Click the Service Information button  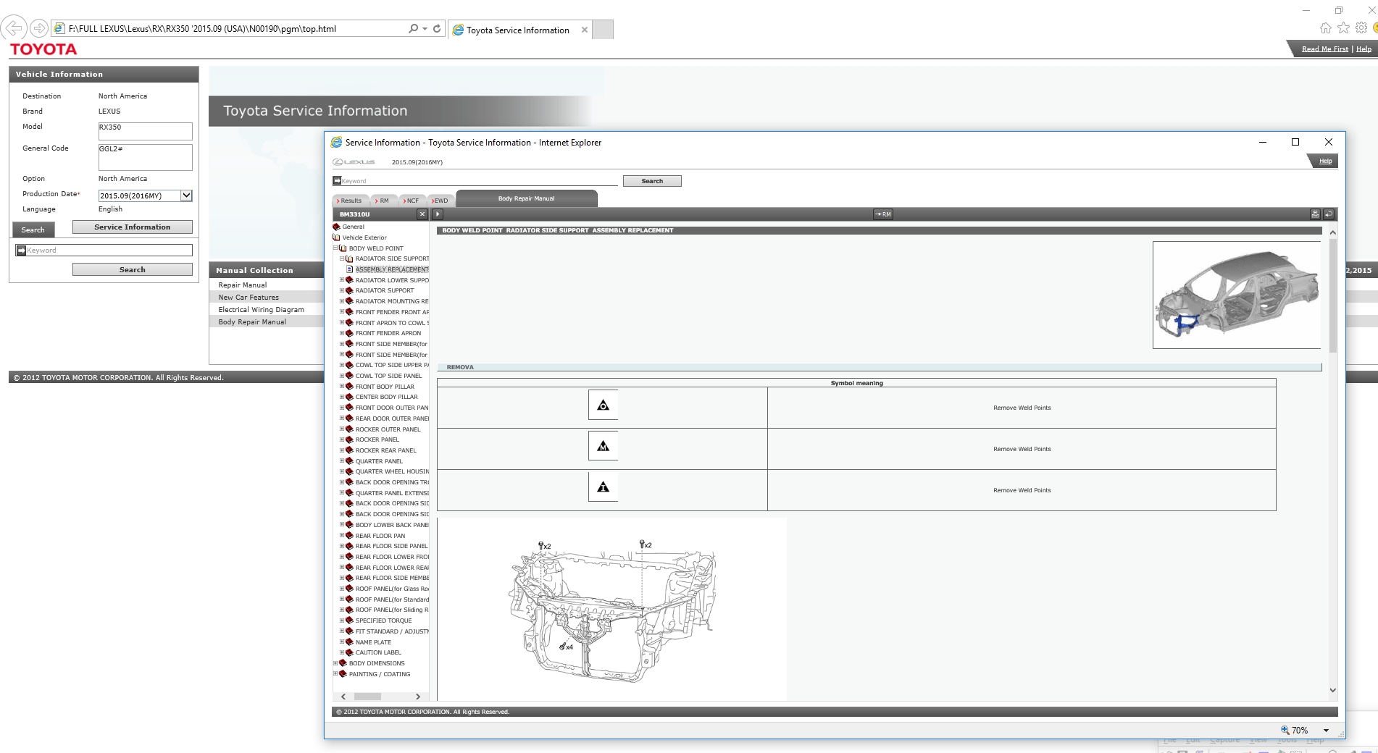(132, 227)
